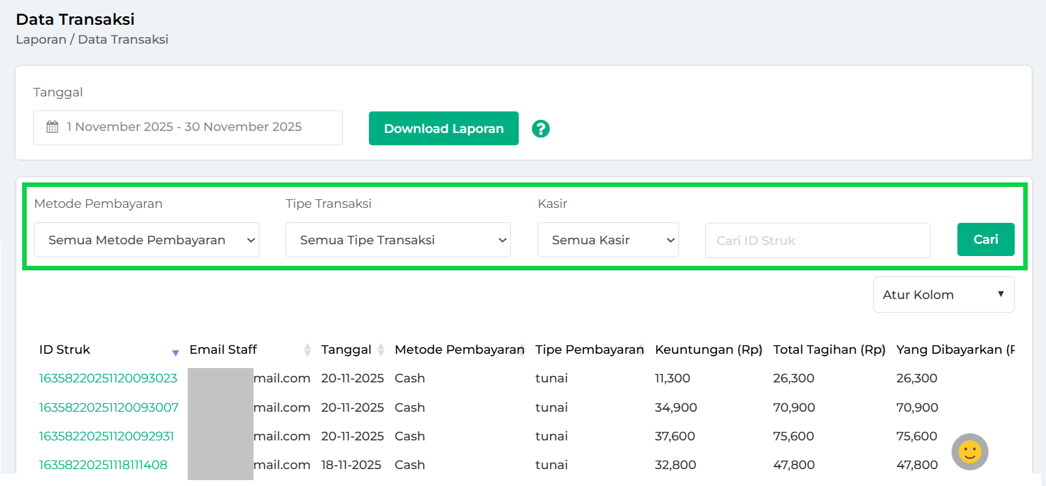This screenshot has height=486, width=1046.
Task: Click the green question mark help icon
Action: pyautogui.click(x=540, y=129)
